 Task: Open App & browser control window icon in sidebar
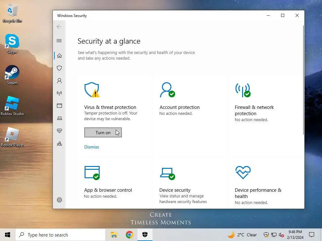tap(59, 105)
